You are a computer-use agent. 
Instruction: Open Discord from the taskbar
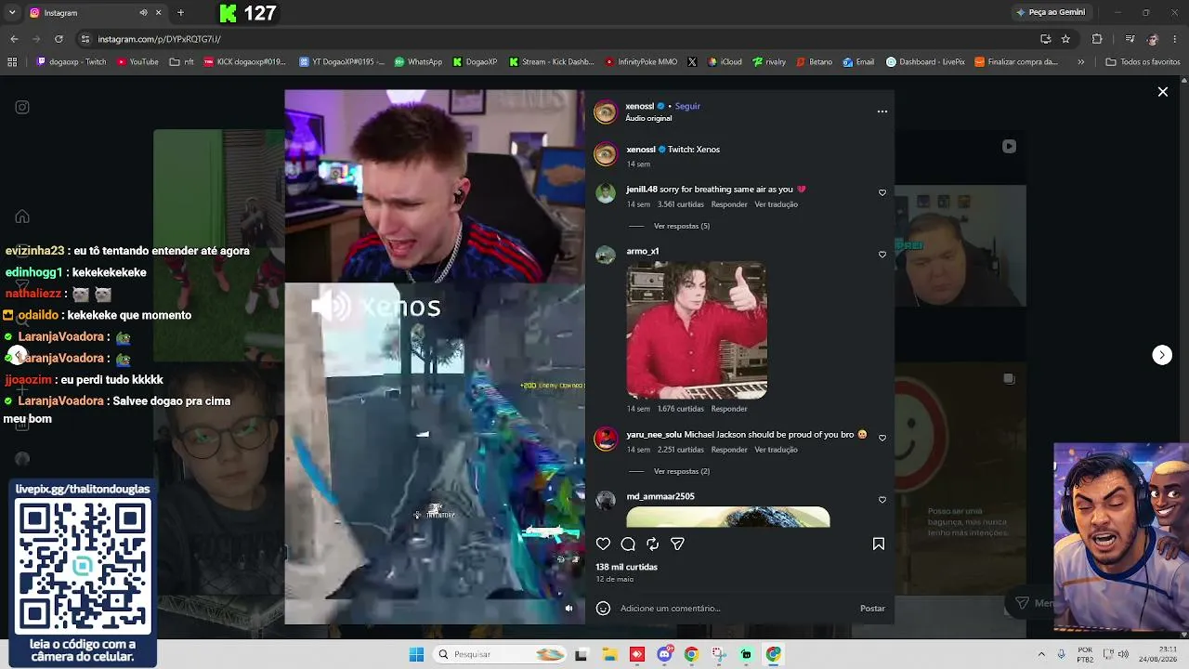click(x=664, y=654)
